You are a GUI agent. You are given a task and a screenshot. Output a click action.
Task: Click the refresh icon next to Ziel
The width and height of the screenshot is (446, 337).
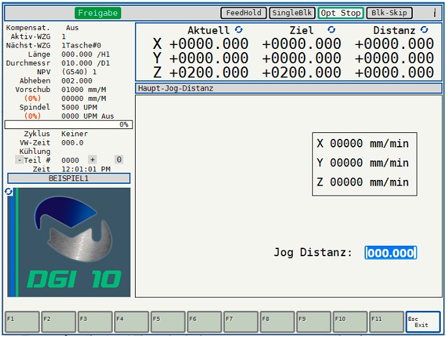click(x=331, y=29)
